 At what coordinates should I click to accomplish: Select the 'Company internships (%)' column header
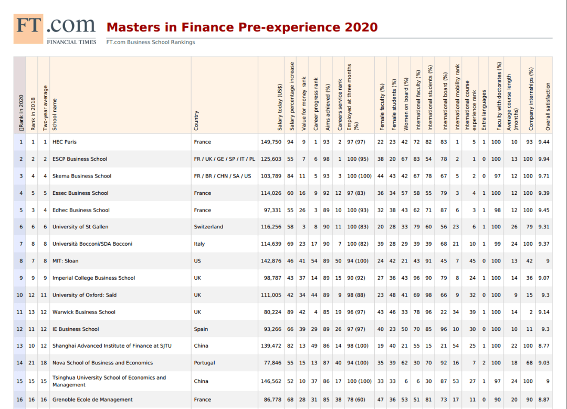click(x=531, y=99)
